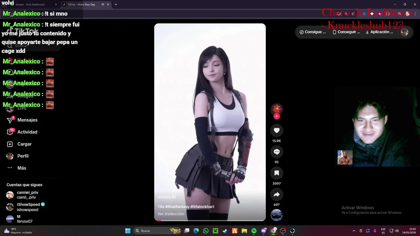Click the octolyth username on the video
Image resolution: width=420 pixels, height=236 pixels.
point(167,197)
